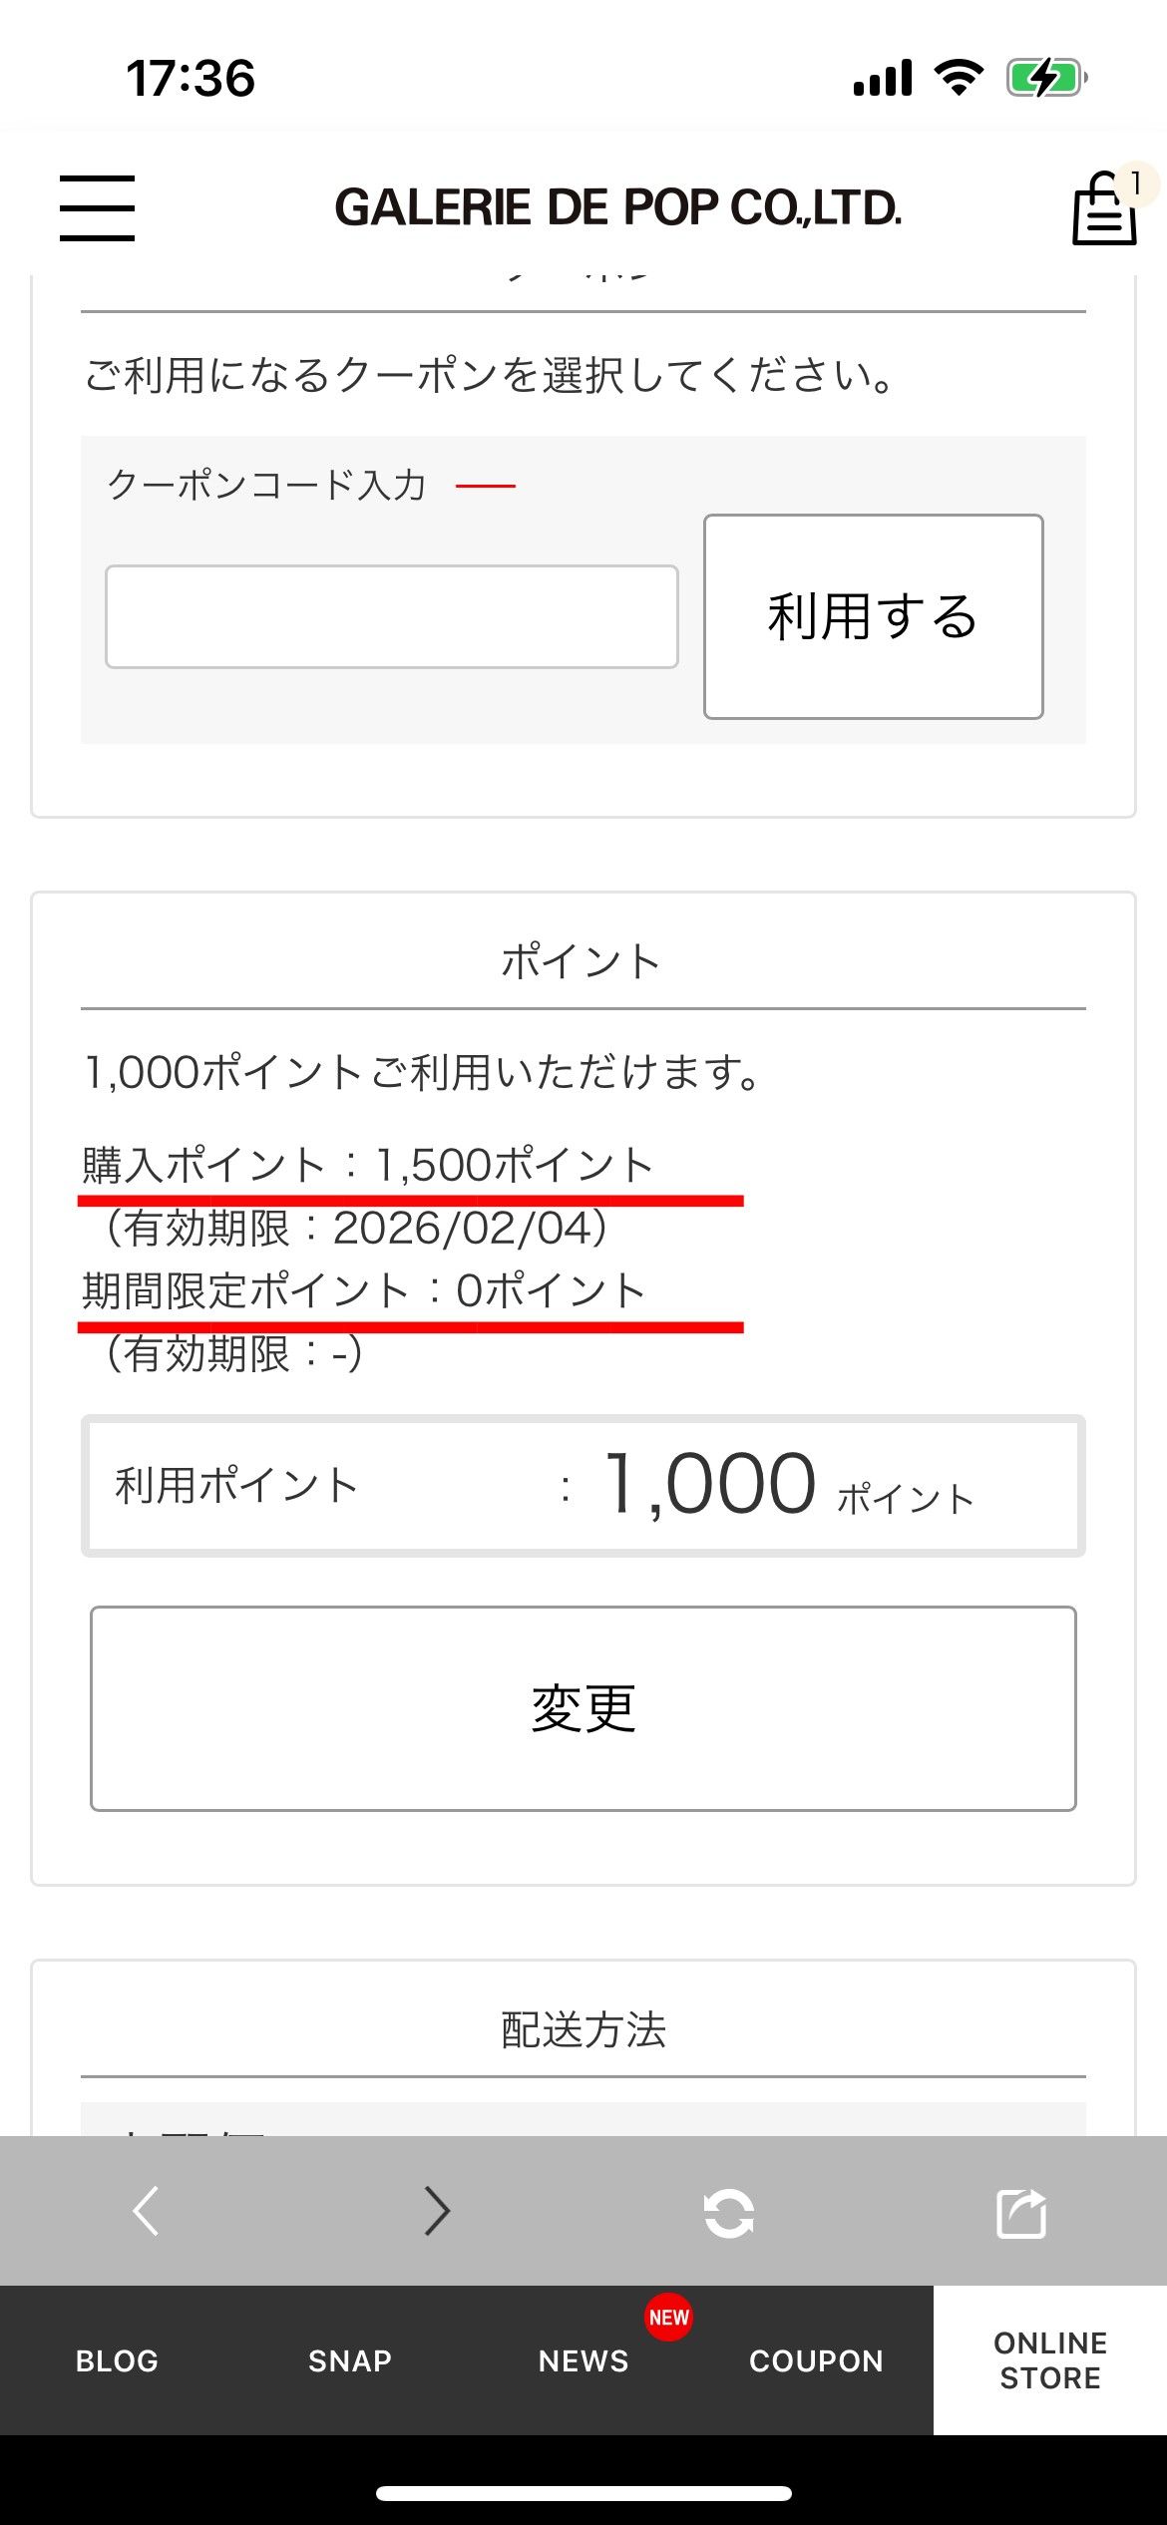Tap the red NEW badge
The height and width of the screenshot is (2525, 1167).
[668, 2317]
